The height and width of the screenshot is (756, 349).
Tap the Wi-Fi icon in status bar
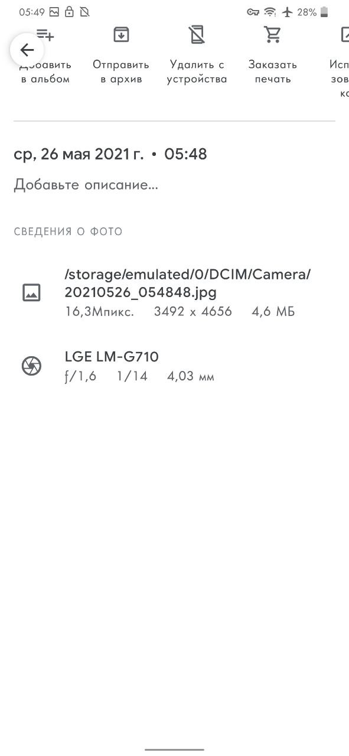tap(270, 12)
